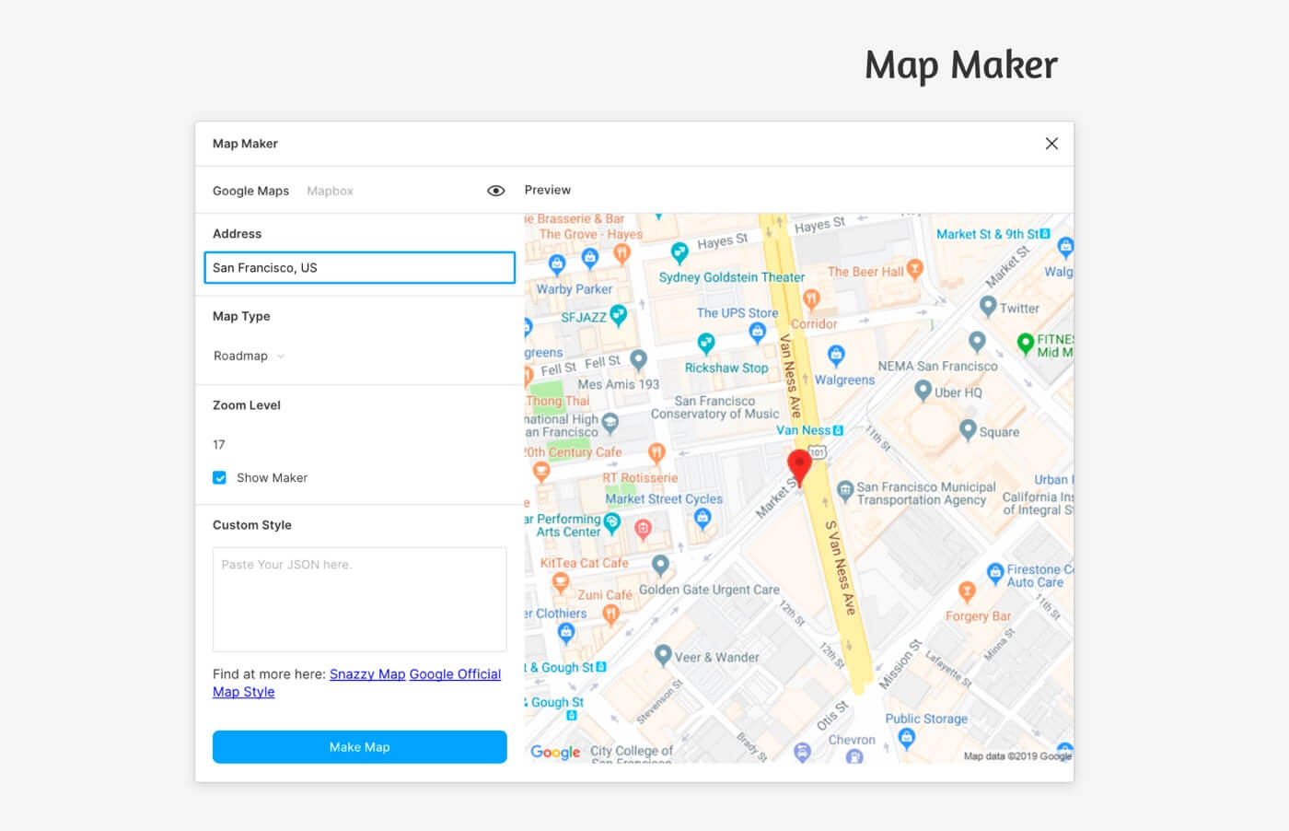Click The Beer Hall restaurant pin
The image size is (1289, 831).
pyautogui.click(x=914, y=269)
